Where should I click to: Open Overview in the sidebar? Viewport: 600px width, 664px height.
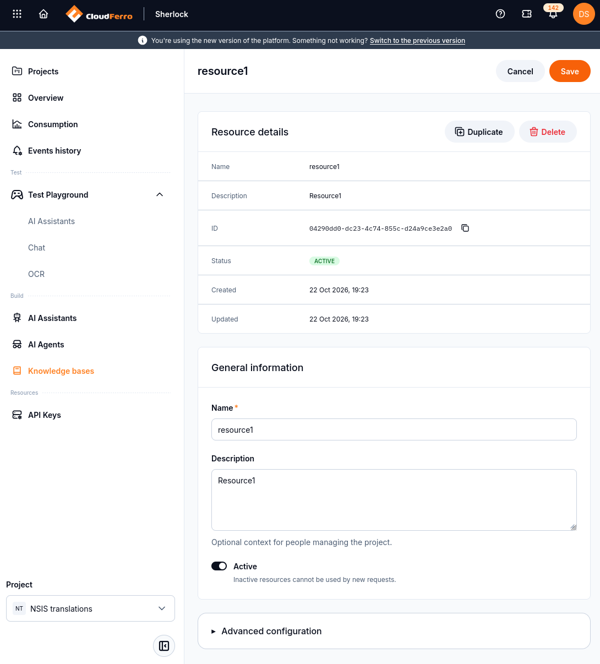pos(46,97)
